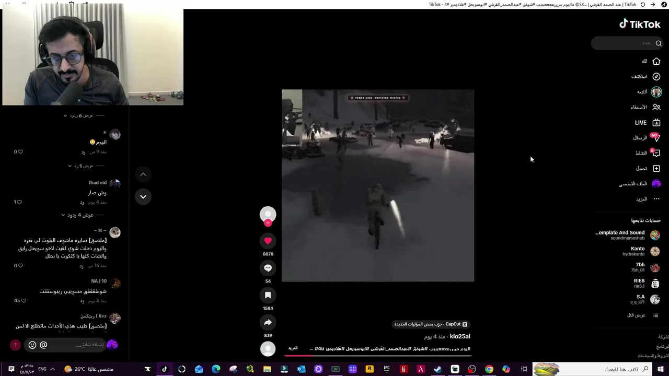Open the Activity inbox icon
This screenshot has width=669, height=376.
(x=655, y=152)
